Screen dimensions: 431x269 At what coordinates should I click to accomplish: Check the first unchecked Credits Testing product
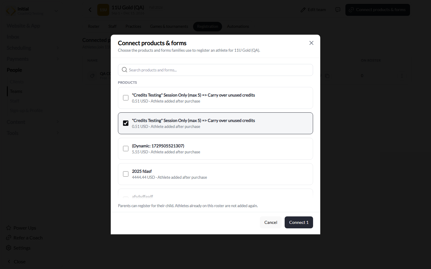click(126, 98)
